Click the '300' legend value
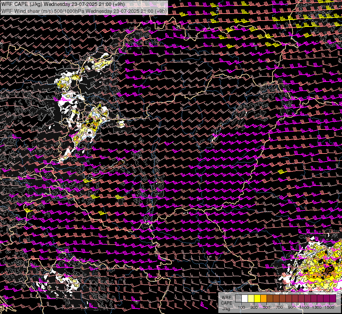Image resolution: width=342 pixels, height=314 pixels. (254, 307)
